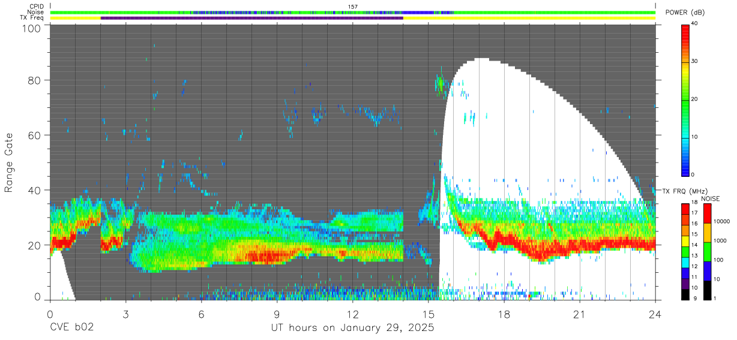737x340 pixels.
Task: Click the 18 hour tick on the time axis
Action: (504, 314)
